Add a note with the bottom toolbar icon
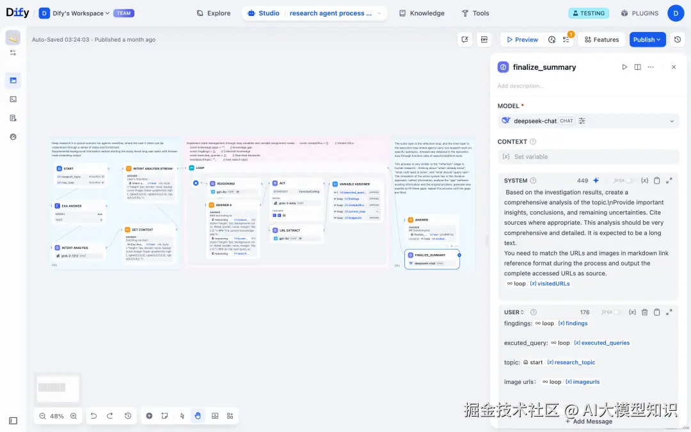Screen dimensions: 691x432 click(x=165, y=416)
